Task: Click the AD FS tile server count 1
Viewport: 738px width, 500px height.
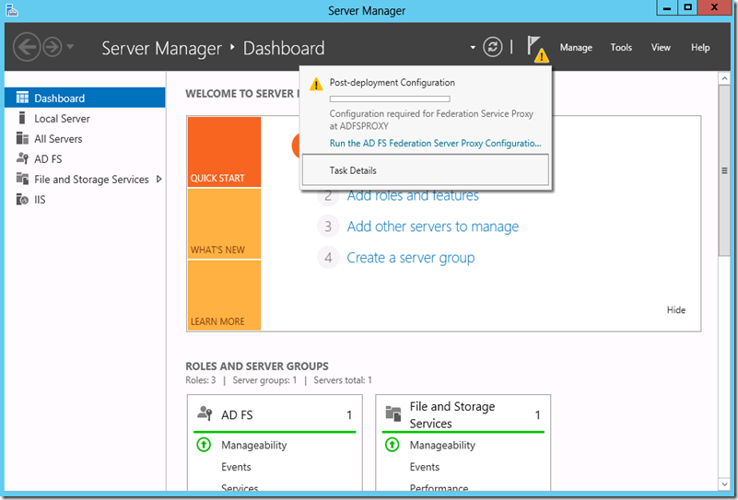Action: pos(349,415)
